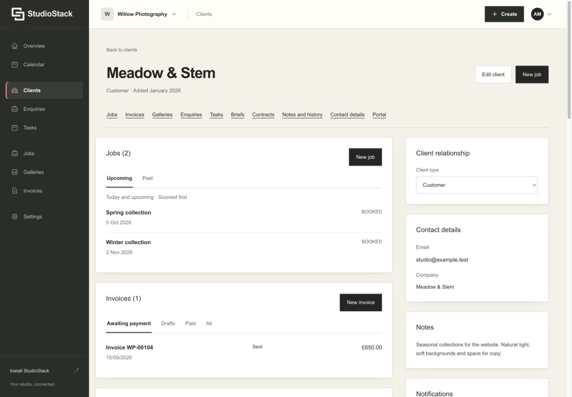
Task: Click the Tasks icon in the sidebar
Action: pyautogui.click(x=15, y=128)
